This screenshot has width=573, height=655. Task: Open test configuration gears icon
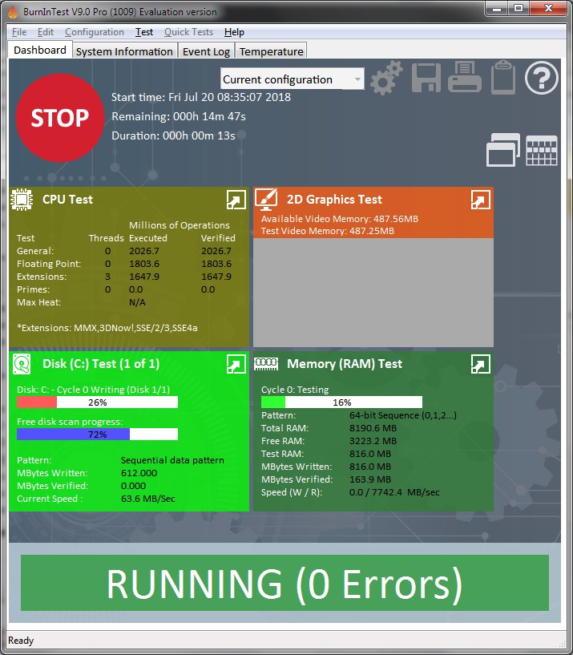pyautogui.click(x=386, y=78)
